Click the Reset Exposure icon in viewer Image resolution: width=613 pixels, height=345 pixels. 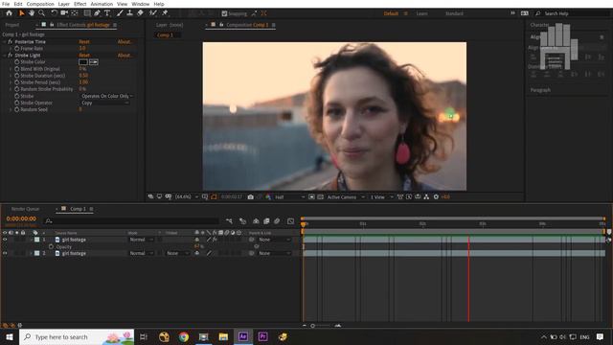(x=437, y=197)
